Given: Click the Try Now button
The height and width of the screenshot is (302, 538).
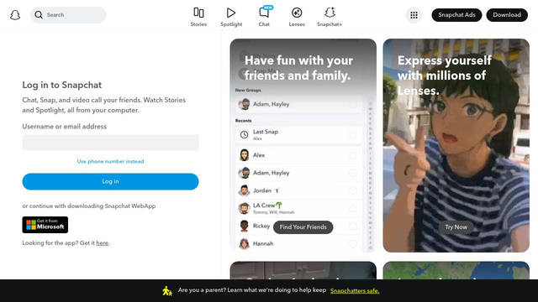Looking at the screenshot, I should [456, 227].
